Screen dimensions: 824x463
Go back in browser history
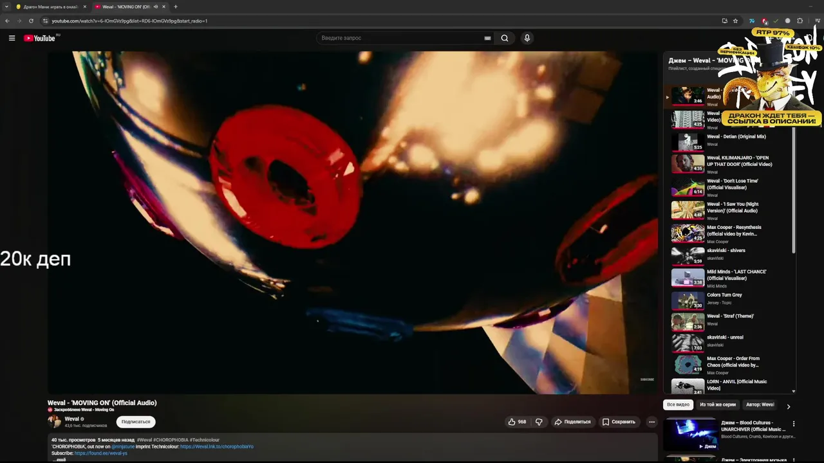pyautogui.click(x=7, y=21)
